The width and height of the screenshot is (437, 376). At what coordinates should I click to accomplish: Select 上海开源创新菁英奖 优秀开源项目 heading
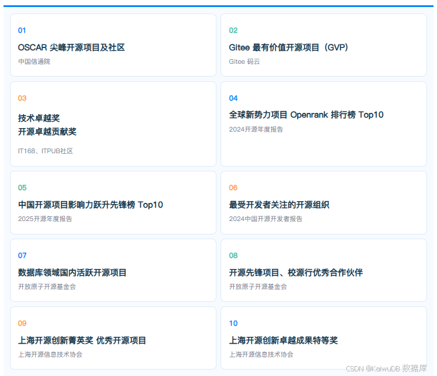click(82, 340)
